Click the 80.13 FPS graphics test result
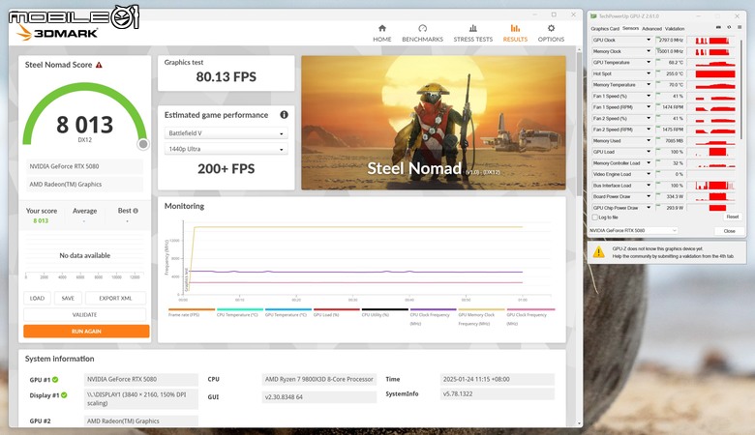Image resolution: width=755 pixels, height=435 pixels. click(x=226, y=77)
